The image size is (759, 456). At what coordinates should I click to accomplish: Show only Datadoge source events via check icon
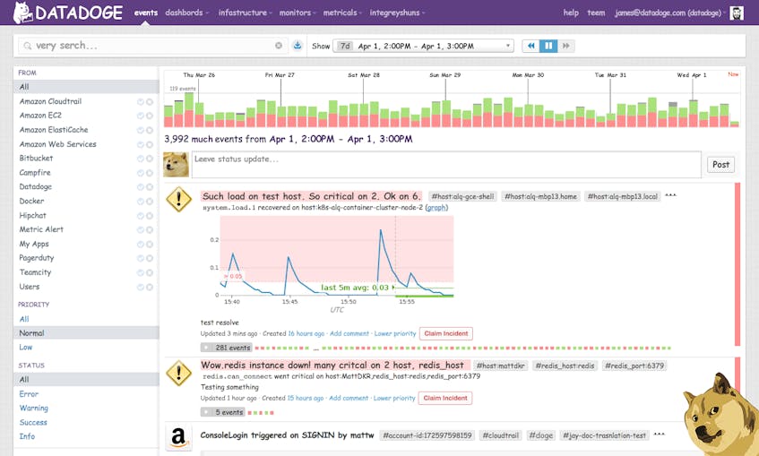[141, 187]
